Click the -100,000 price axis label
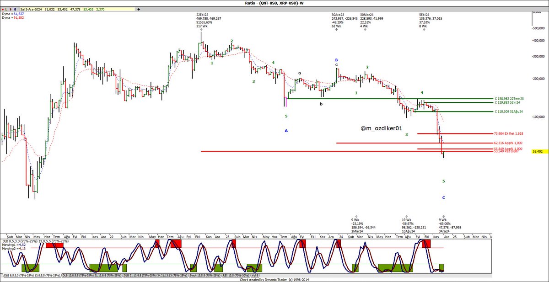Image resolution: width=549 pixels, height=282 pixels. (539, 117)
